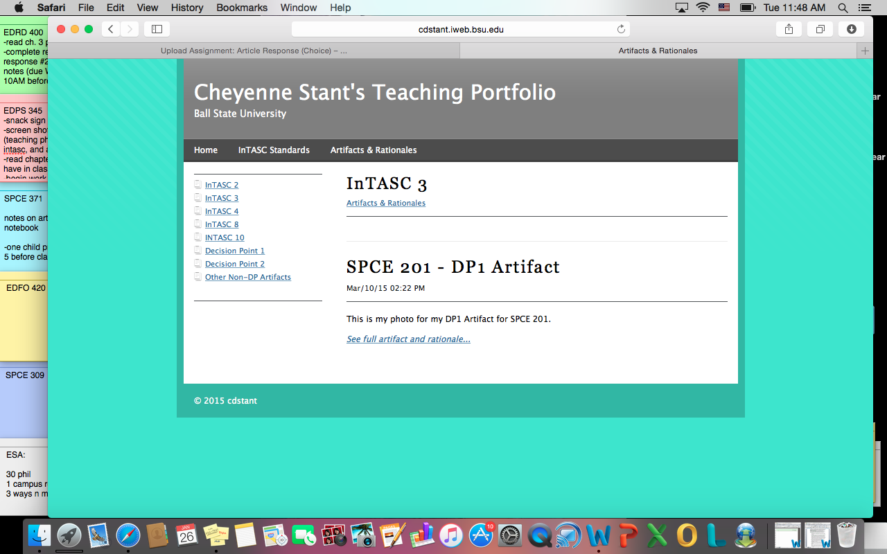The image size is (887, 554).
Task: Open the Bookmarks menu
Action: tap(242, 8)
